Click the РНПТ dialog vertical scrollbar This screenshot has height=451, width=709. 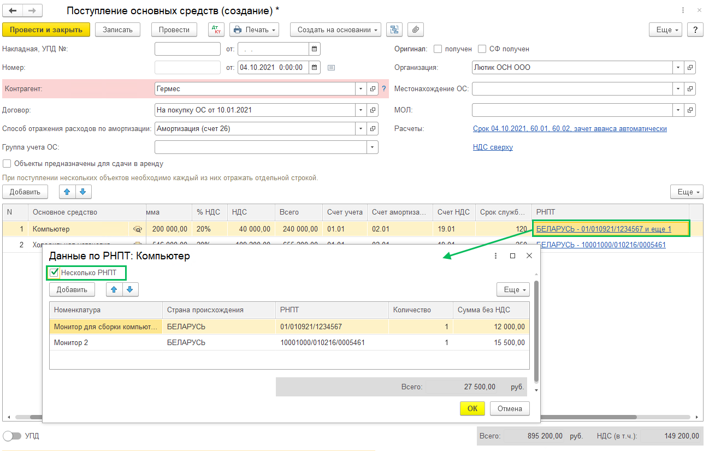(x=536, y=331)
